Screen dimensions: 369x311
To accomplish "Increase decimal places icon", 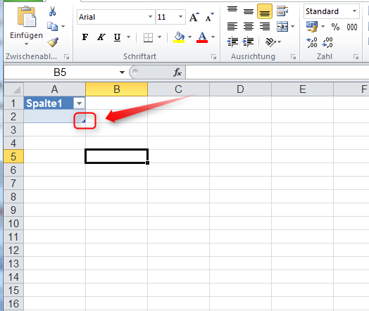I will [312, 42].
